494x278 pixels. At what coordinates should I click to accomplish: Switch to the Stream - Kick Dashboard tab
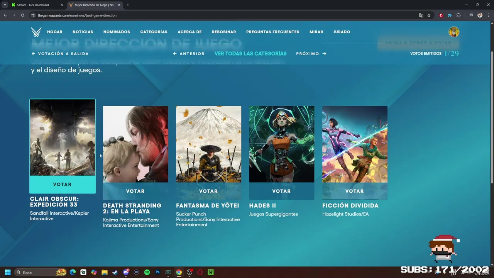pos(37,5)
